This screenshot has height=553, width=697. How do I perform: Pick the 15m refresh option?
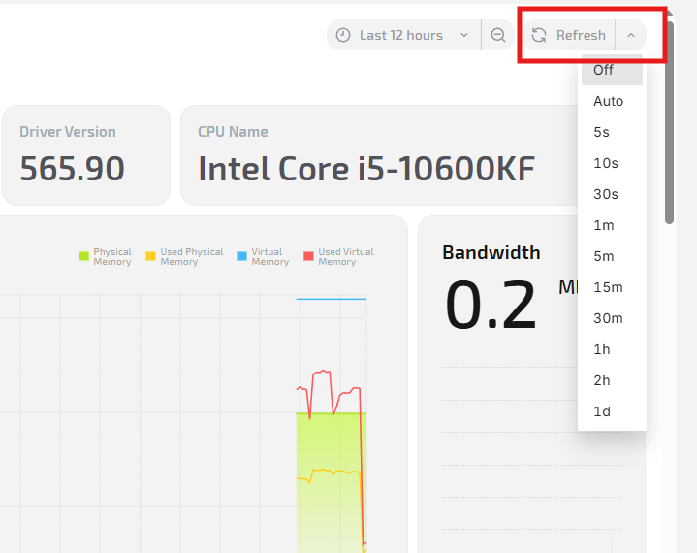(x=608, y=287)
